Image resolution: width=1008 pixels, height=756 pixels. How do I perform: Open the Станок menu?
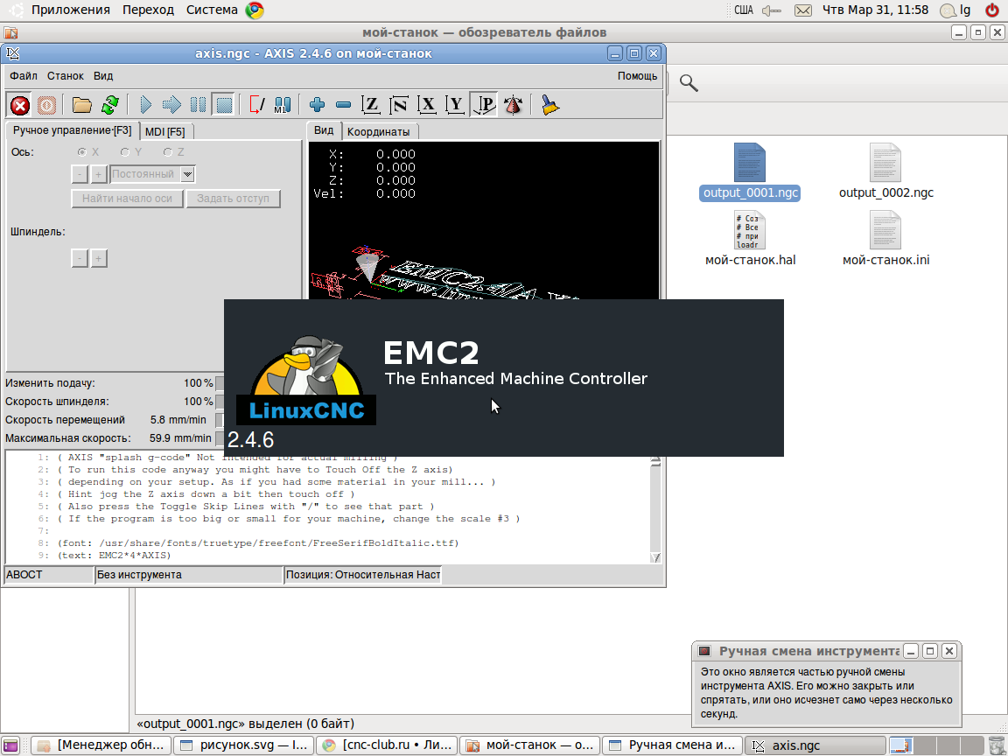coord(65,76)
